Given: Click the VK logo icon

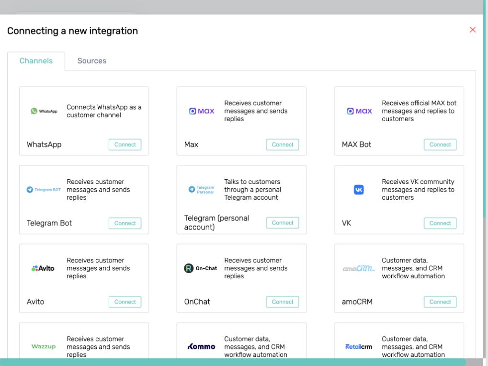Looking at the screenshot, I should pos(359,190).
